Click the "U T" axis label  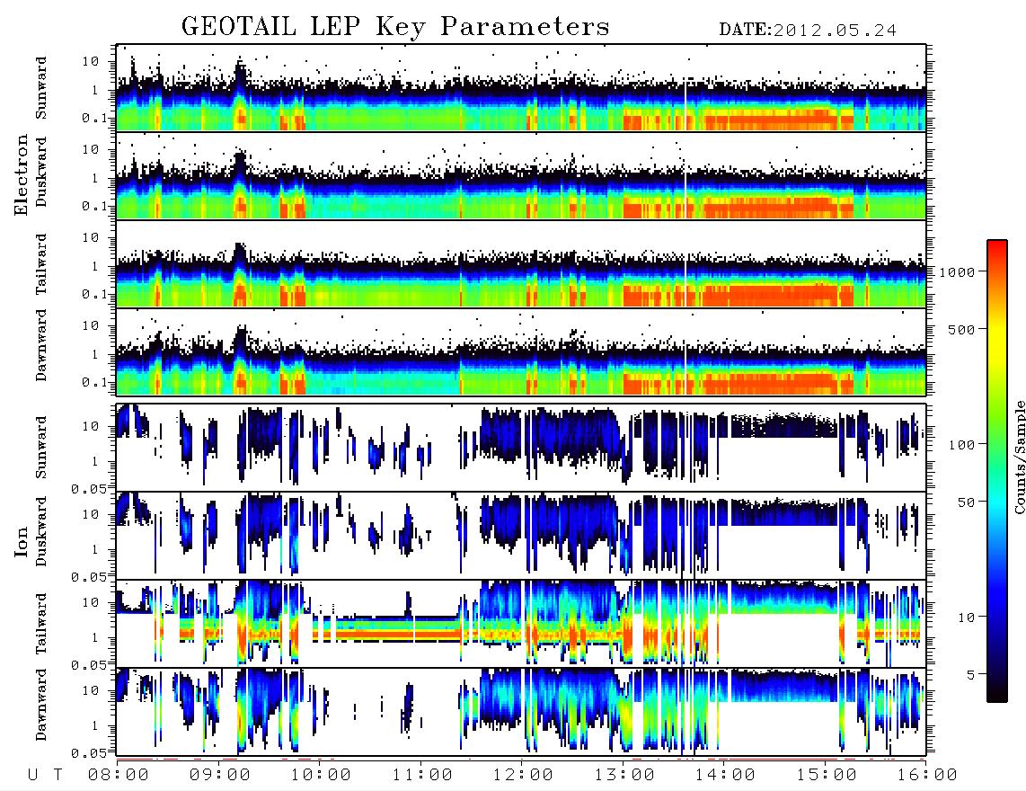click(45, 776)
